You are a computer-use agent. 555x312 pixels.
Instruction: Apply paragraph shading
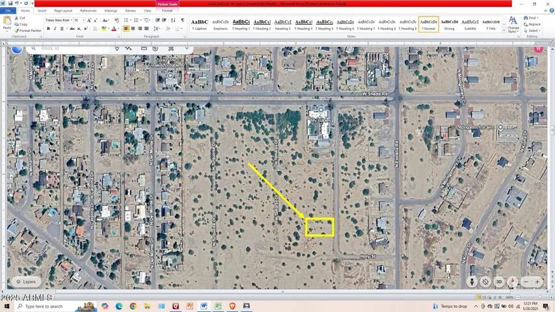click(x=168, y=29)
